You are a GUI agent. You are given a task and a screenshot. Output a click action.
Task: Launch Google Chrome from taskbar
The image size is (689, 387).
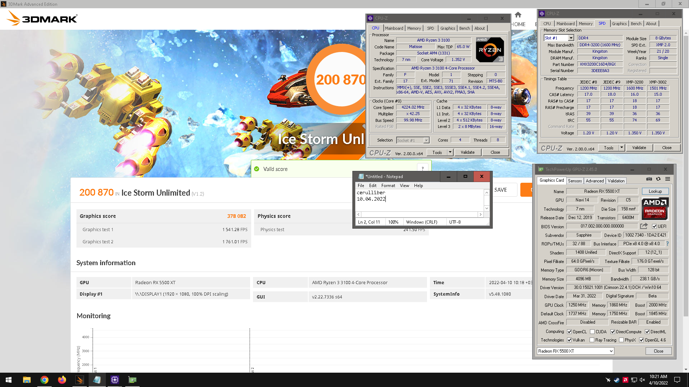click(44, 380)
